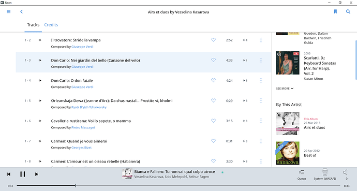The image size is (357, 191).
Task: Click the bookmark icon in header
Action: (335, 11)
